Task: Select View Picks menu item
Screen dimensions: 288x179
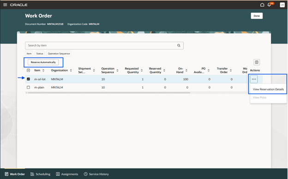Action: (x=268, y=97)
